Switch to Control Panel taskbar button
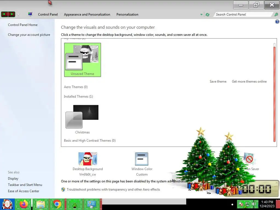 tap(92, 204)
